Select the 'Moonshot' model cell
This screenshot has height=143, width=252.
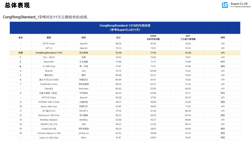(49, 62)
